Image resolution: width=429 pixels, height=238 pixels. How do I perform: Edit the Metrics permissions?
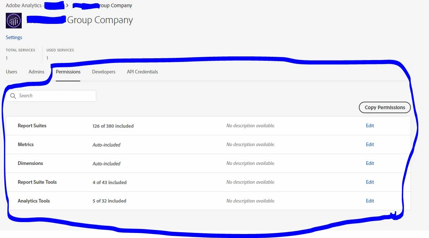click(370, 144)
